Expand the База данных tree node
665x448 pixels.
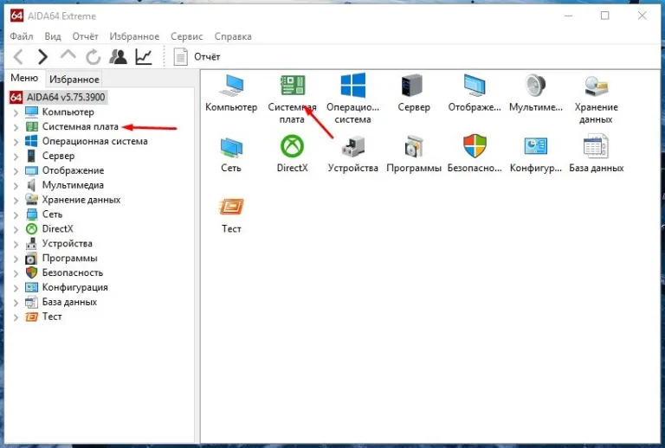(16, 303)
